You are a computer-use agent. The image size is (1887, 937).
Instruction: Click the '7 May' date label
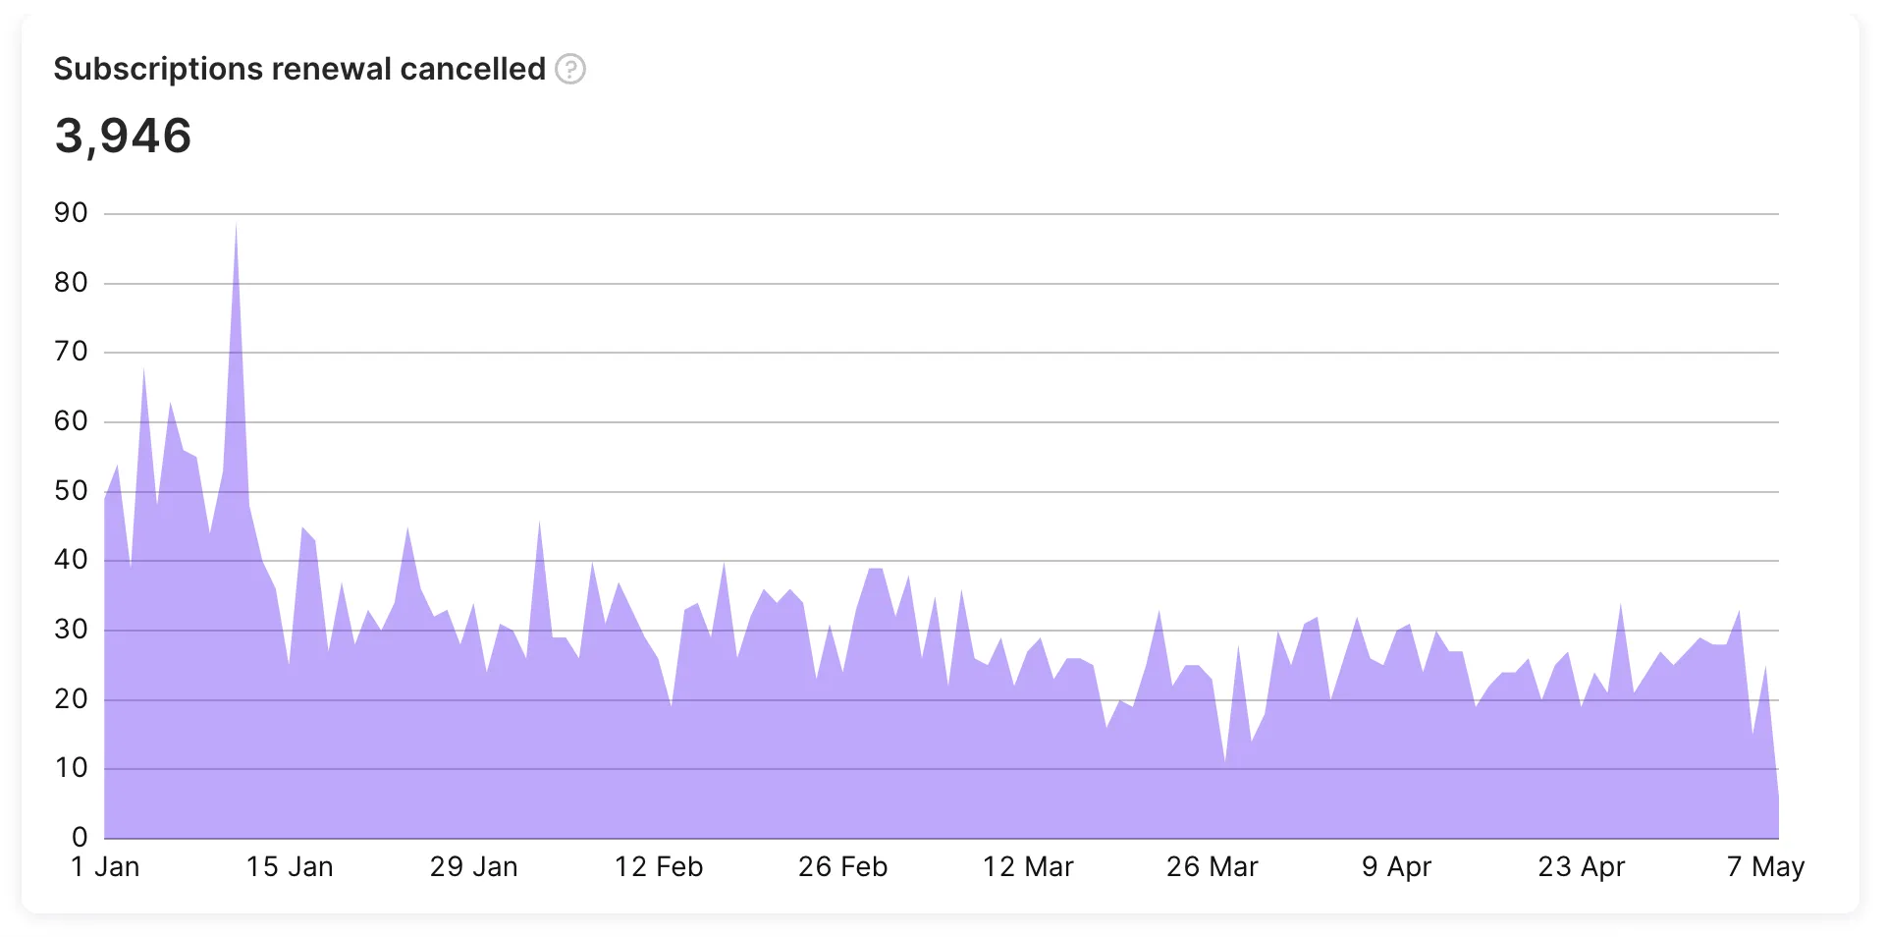tap(1765, 867)
